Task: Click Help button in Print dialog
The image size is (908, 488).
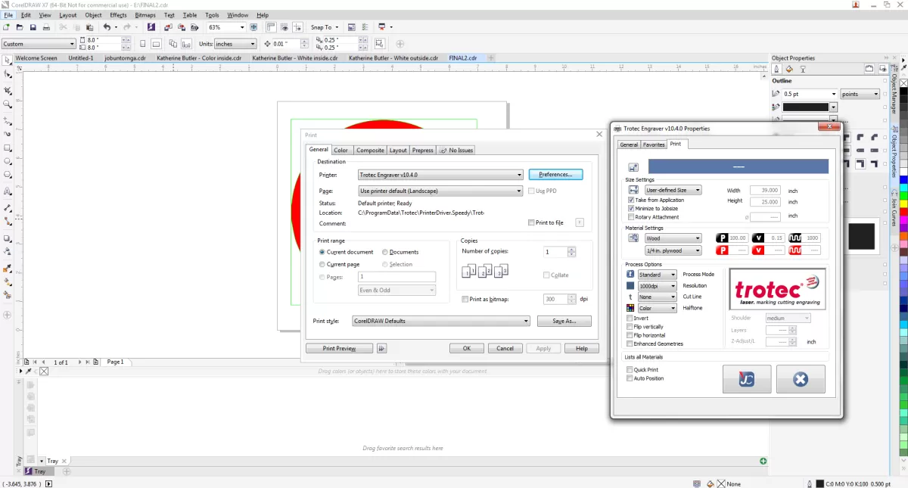Action: pyautogui.click(x=582, y=349)
